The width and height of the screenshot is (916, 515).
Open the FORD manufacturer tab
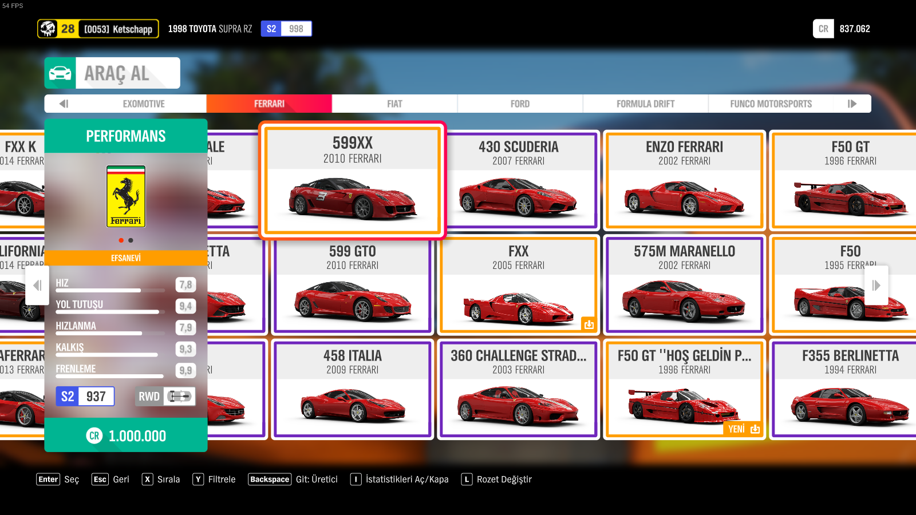(520, 104)
